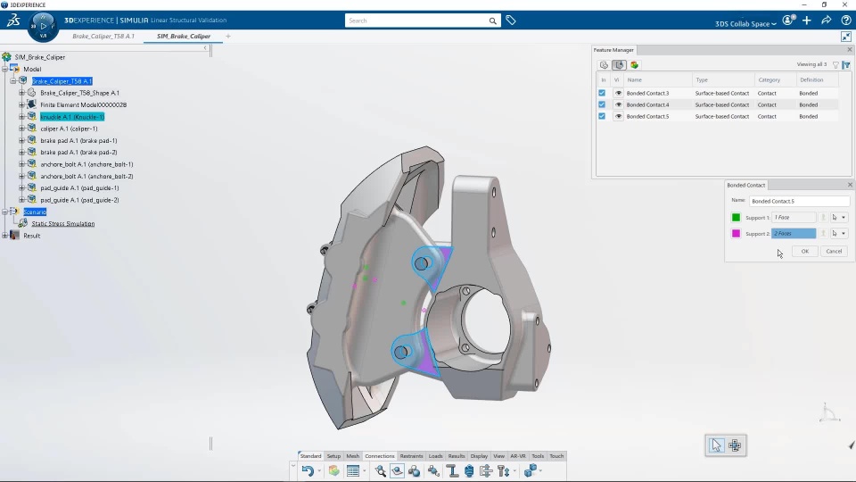Select the I-beam connection tool icon
Viewport: 856px width, 482px height.
tap(452, 470)
